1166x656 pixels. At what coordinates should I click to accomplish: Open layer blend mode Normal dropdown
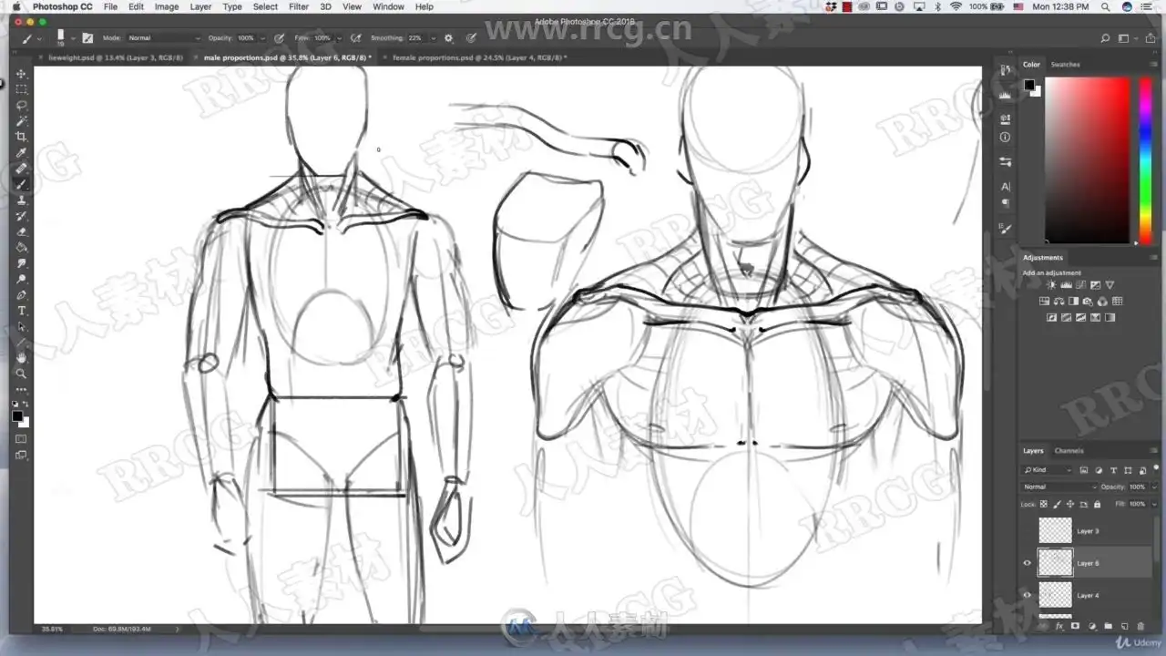pos(1060,487)
